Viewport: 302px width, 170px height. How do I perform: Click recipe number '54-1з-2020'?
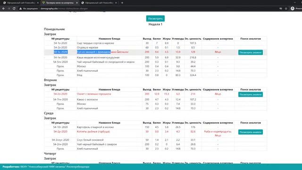(x=60, y=43)
